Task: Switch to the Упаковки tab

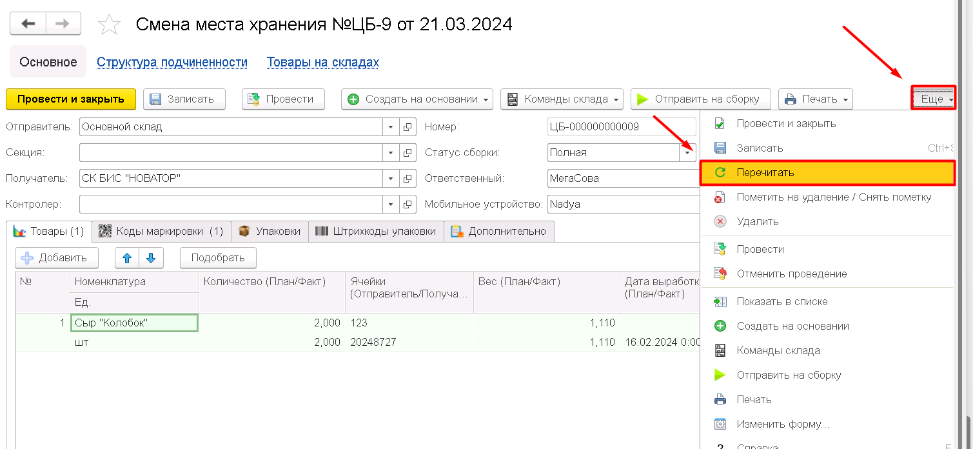Action: (270, 231)
